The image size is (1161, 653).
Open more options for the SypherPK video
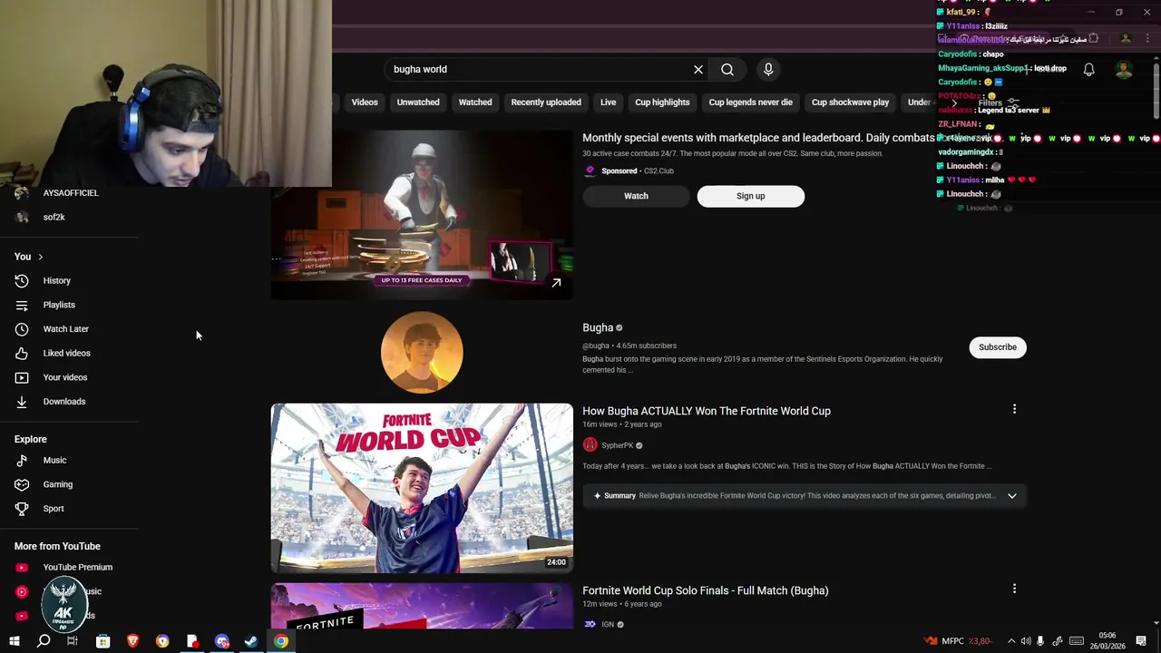[x=1014, y=410]
